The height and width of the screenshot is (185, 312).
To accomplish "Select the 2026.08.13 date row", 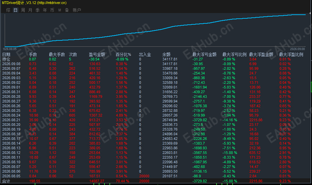I will coord(155,148).
